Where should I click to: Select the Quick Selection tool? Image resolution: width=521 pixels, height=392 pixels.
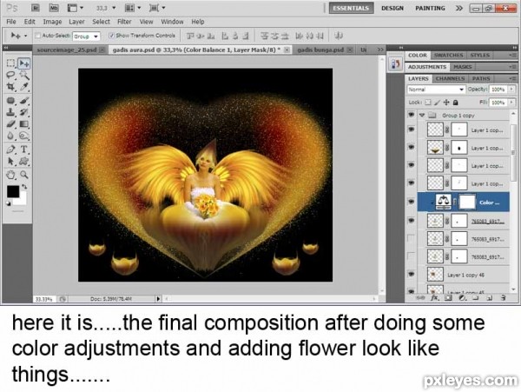tap(24, 75)
